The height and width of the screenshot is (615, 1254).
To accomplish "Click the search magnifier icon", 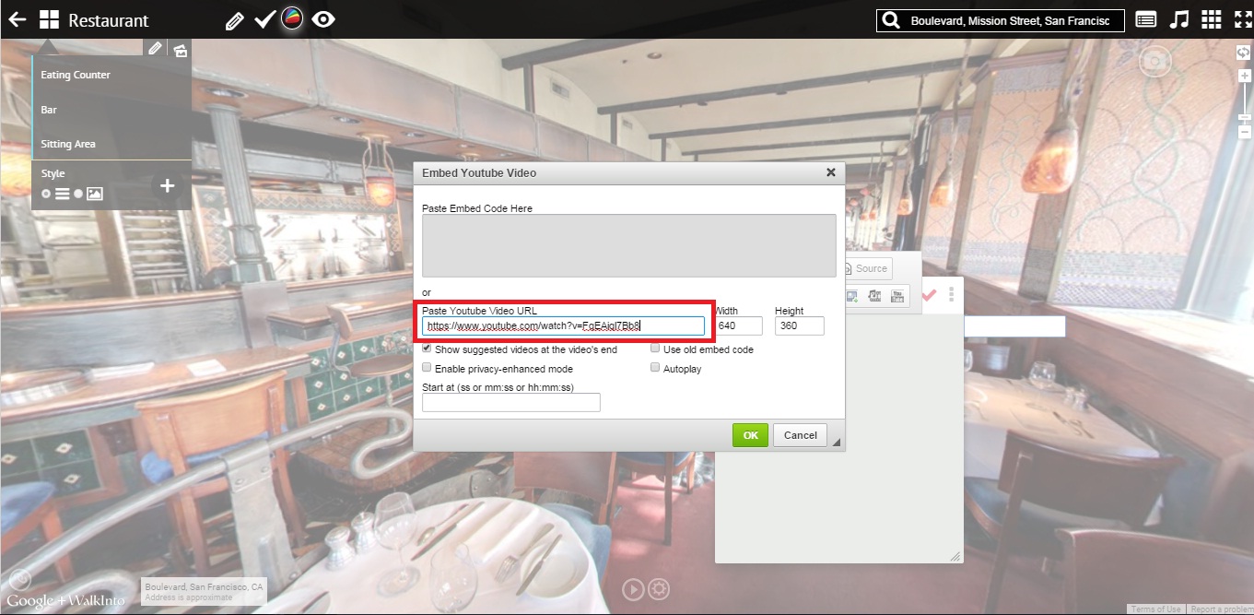I will coord(889,20).
